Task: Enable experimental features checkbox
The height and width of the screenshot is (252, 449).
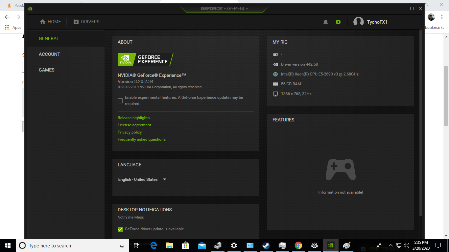Action: click(120, 101)
